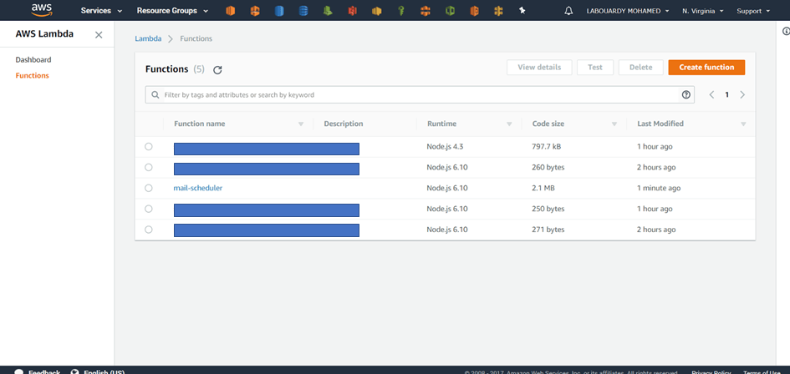Image resolution: width=790 pixels, height=374 pixels.
Task: Click the English (US) language selector
Action: [x=98, y=372]
